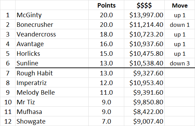Viewport: 195px width, 126px height.
Task: Select the Move column header cell
Action: (x=180, y=5)
